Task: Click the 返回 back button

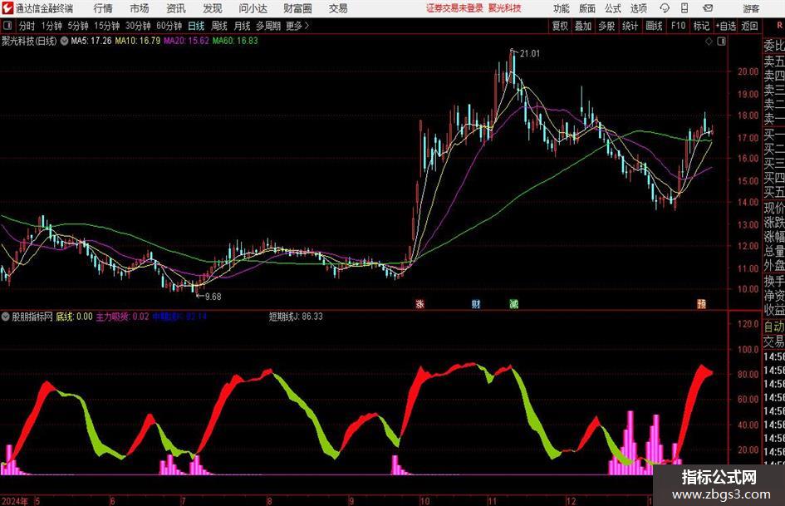Action: [749, 26]
